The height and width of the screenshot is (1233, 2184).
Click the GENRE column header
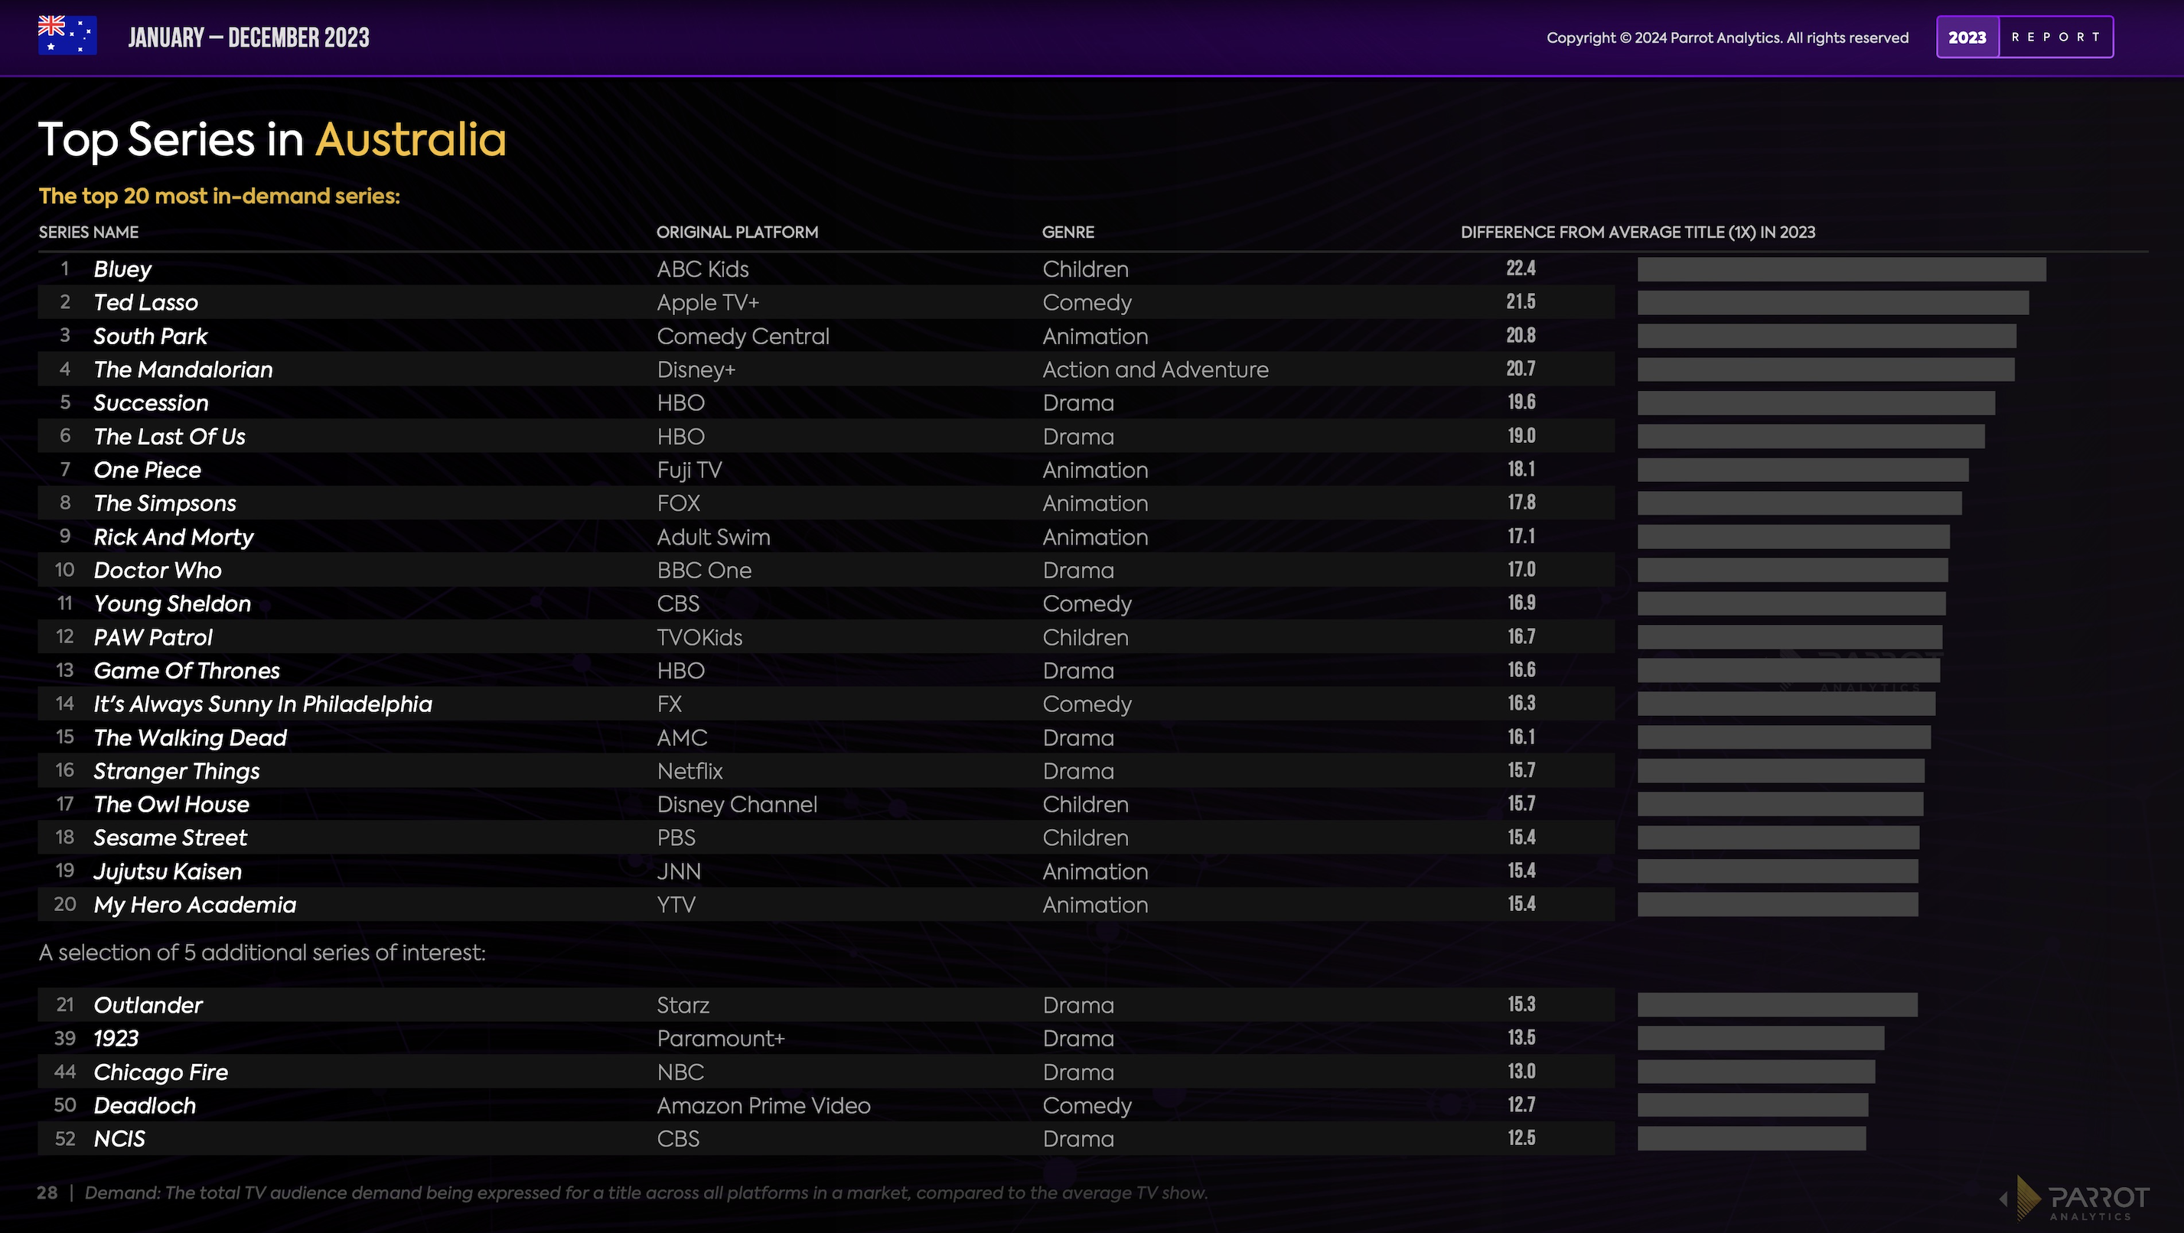pyautogui.click(x=1068, y=233)
